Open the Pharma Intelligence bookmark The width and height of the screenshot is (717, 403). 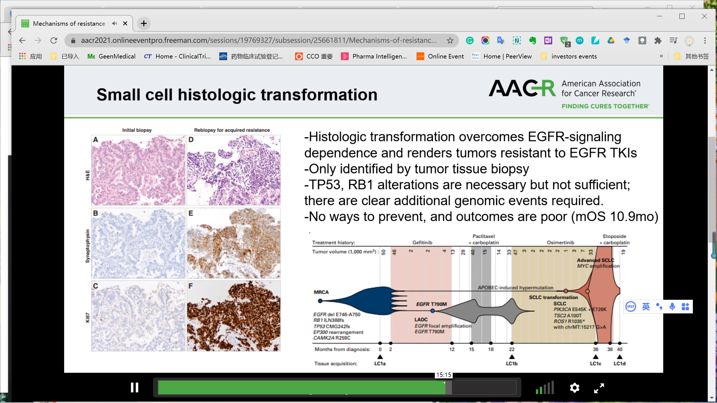(374, 56)
